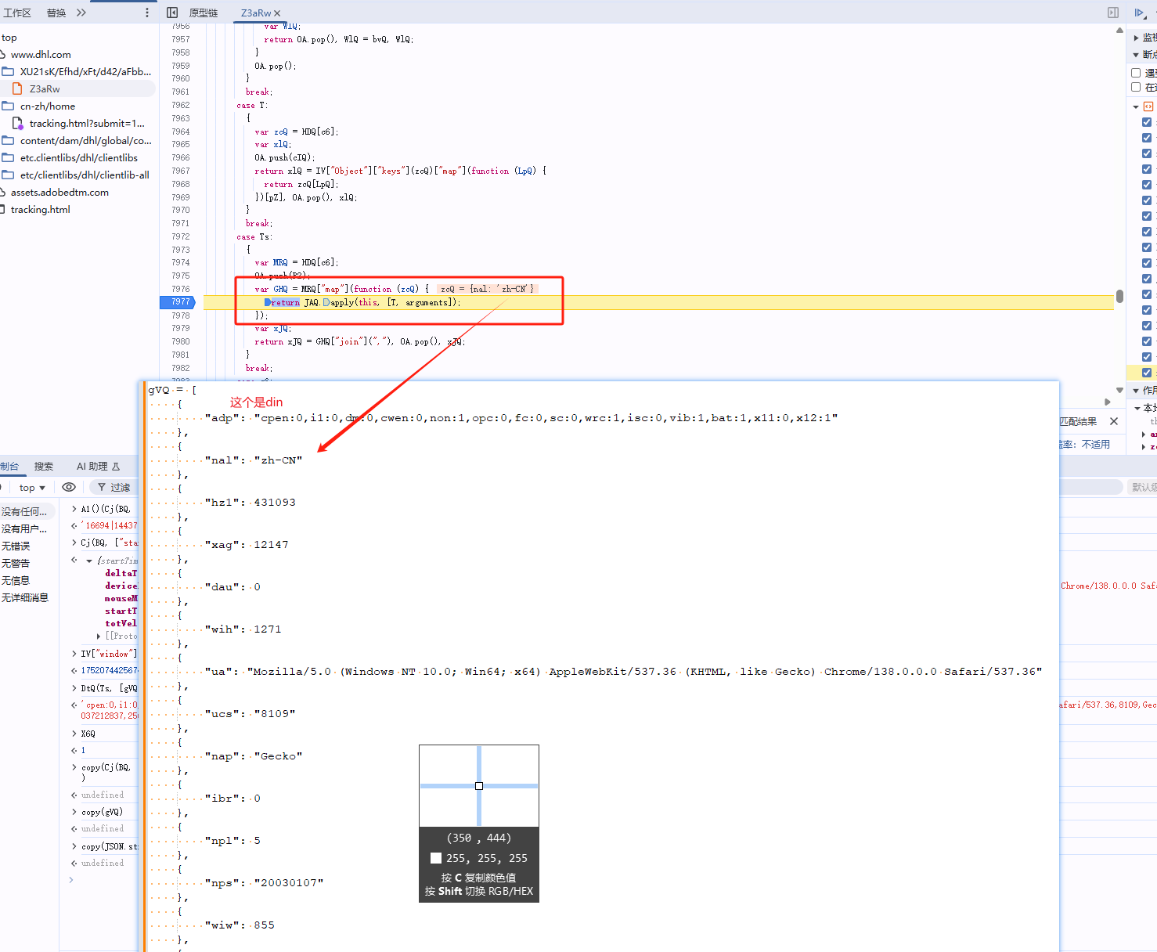The image size is (1157, 952).
Task: Resume script execution
Action: 1140,13
